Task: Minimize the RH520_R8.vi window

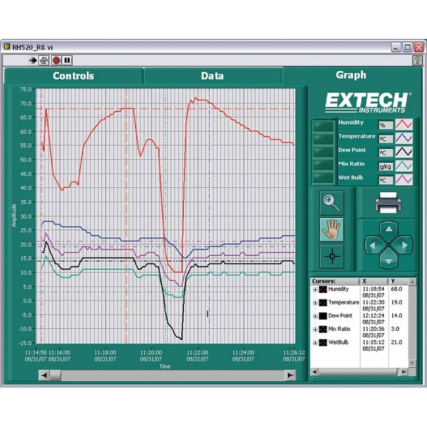Action: (396, 48)
